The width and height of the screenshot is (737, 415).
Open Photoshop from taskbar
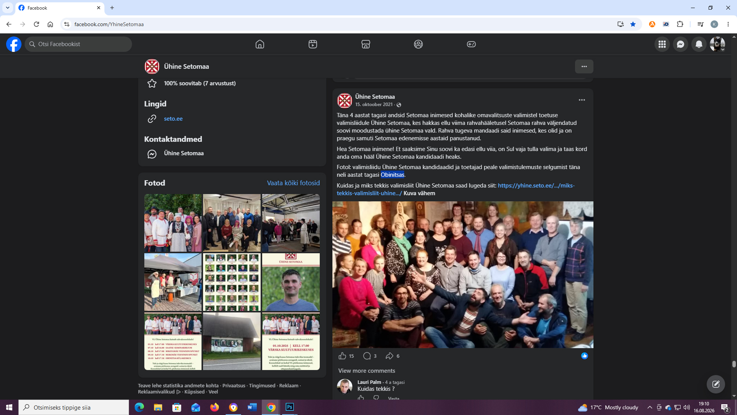click(x=290, y=407)
